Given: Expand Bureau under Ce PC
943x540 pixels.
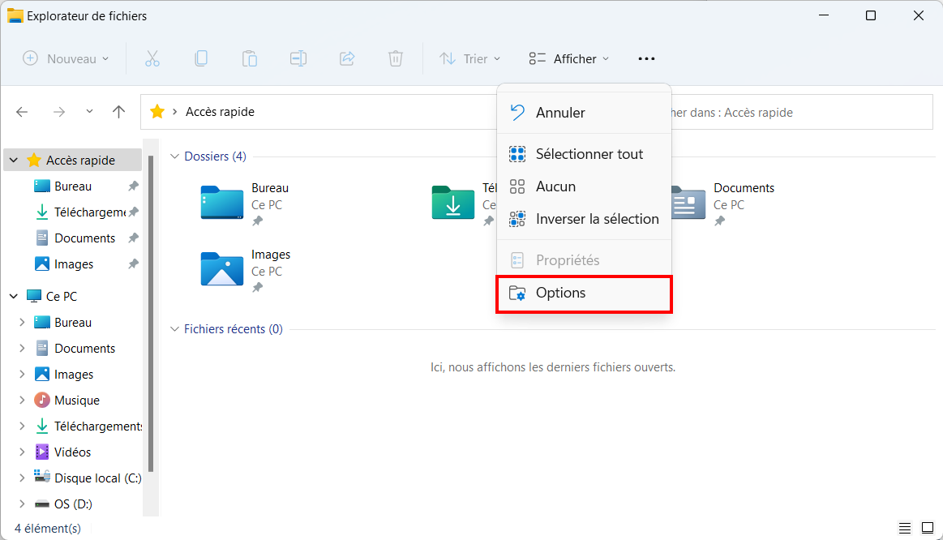Looking at the screenshot, I should (22, 323).
